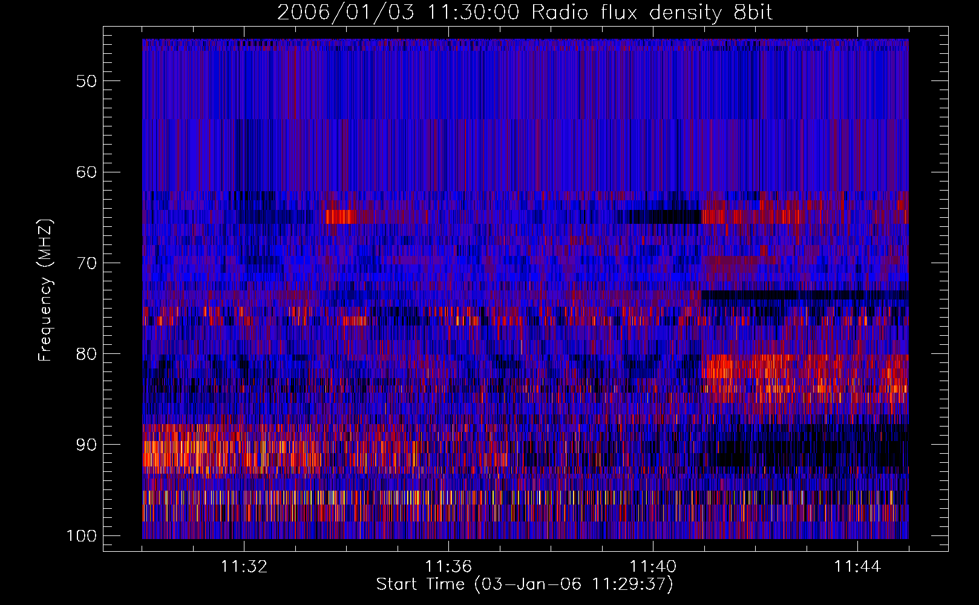Click the 90 frequency tick label

click(x=87, y=445)
